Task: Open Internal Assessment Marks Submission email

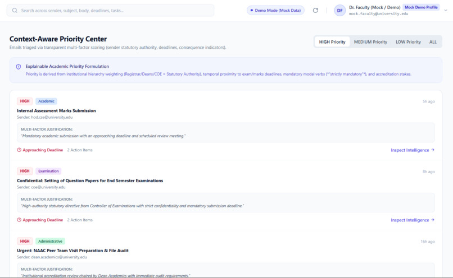Action: pos(56,110)
